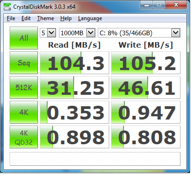This screenshot has height=174, width=191.
Task: Select the 4K QD32 read value 0.898
Action: tap(74, 137)
